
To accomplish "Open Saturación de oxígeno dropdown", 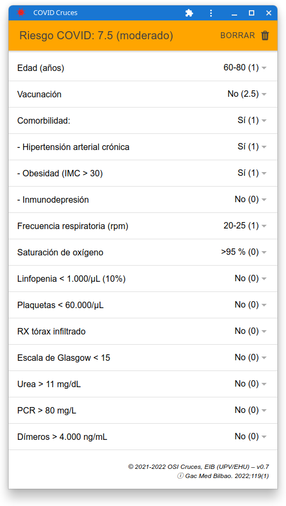I will 244,252.
